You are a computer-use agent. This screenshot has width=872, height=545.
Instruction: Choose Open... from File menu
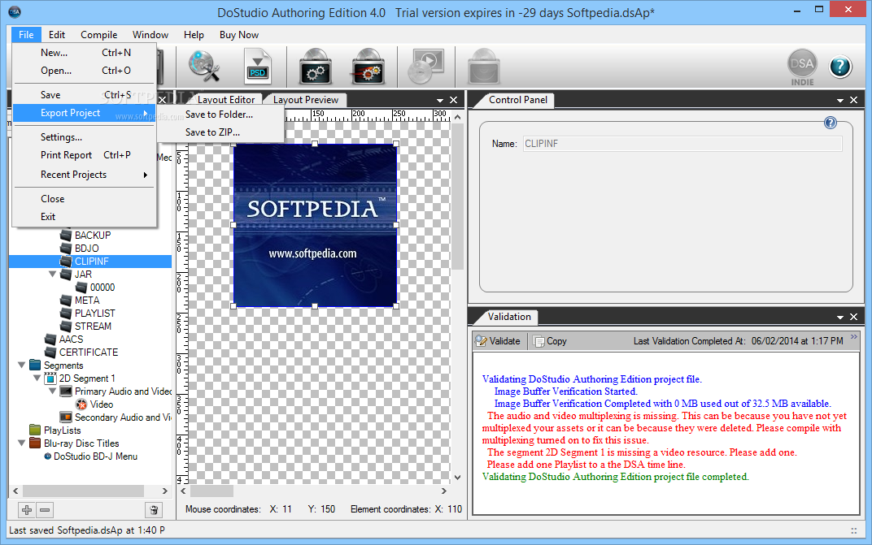[x=84, y=71]
